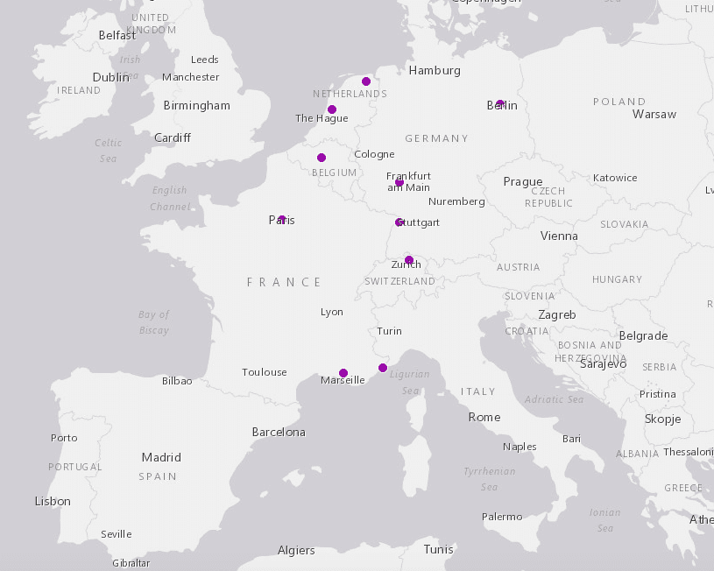The height and width of the screenshot is (571, 714).
Task: Click the Bay of Biscay label
Action: coord(153,322)
